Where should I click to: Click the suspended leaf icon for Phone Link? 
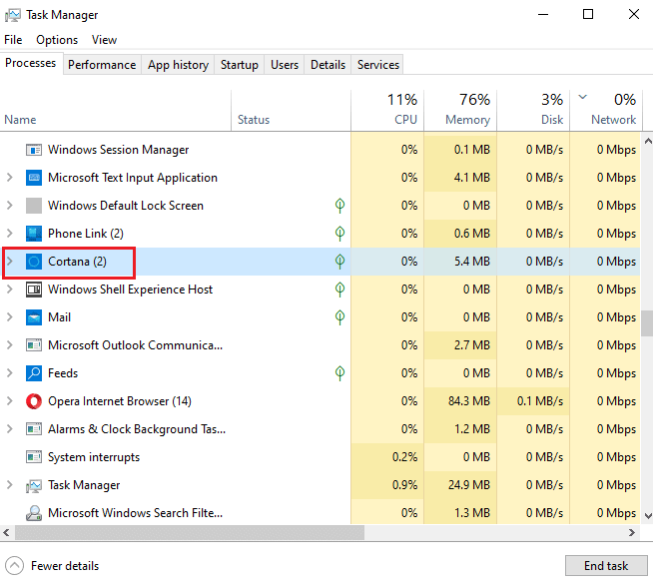339,234
